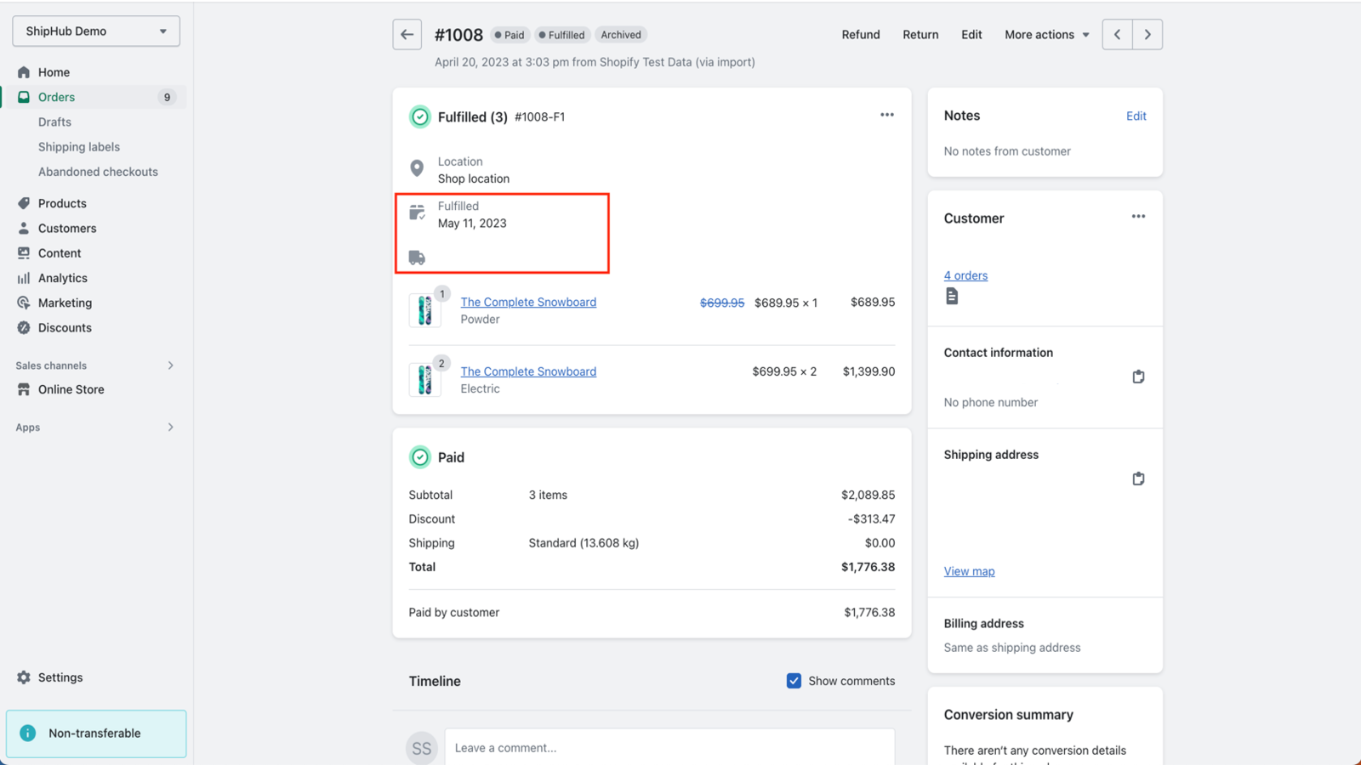Open the Marketing section
Image resolution: width=1361 pixels, height=765 pixels.
(x=64, y=303)
